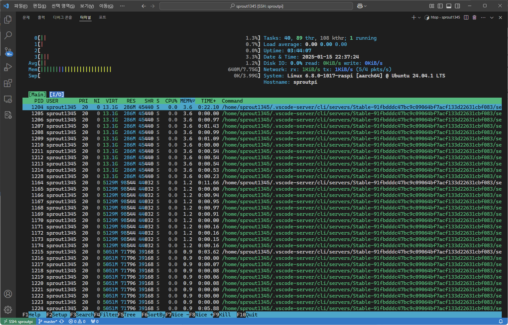508x325 pixels.
Task: Open the 선택 영역(S) menu
Action: 63,6
